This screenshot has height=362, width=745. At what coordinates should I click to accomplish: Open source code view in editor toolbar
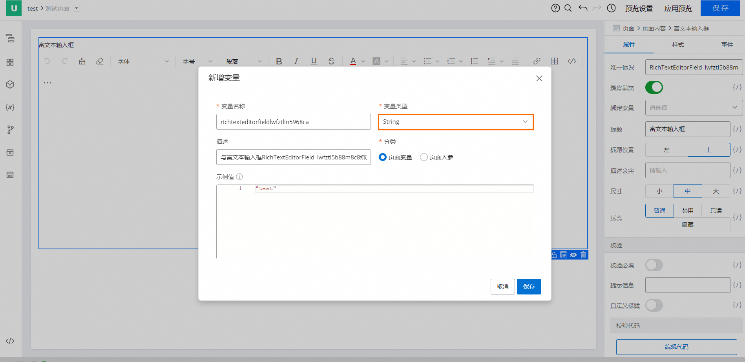click(572, 61)
